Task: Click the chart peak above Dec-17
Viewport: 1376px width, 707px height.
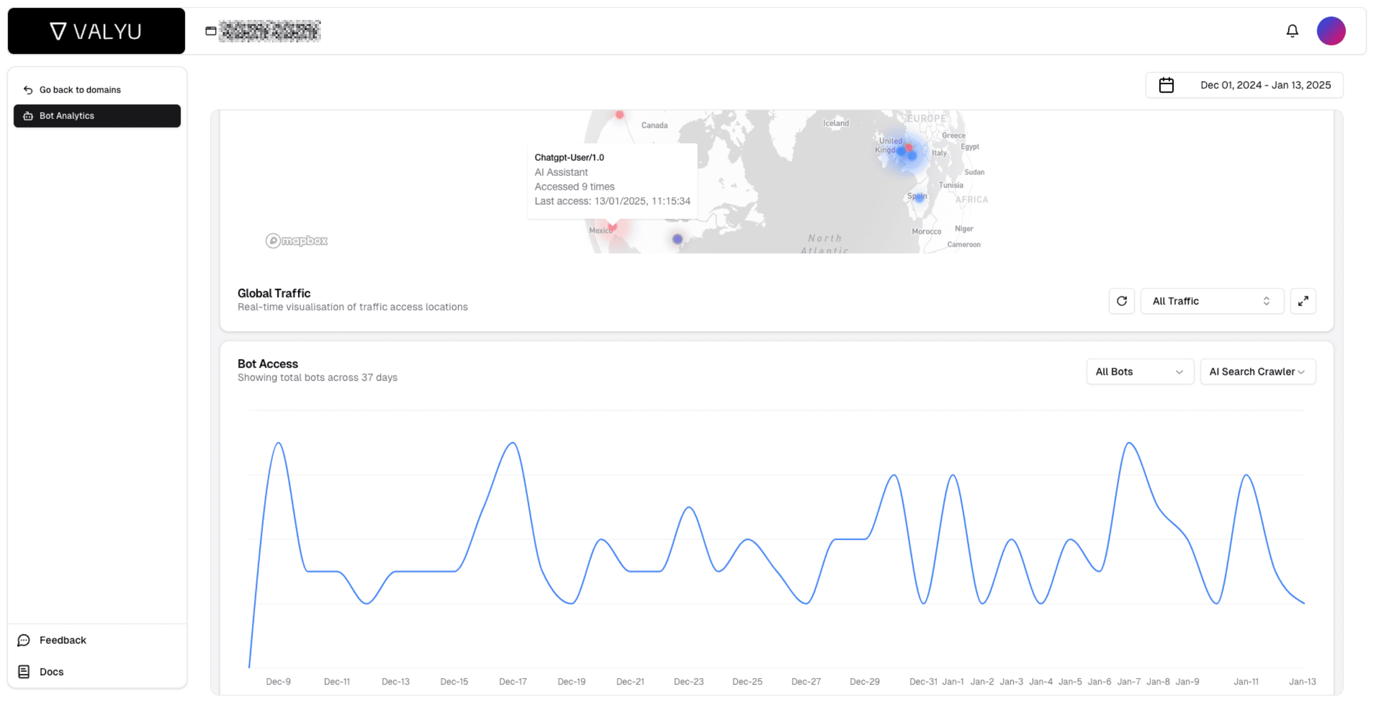Action: [513, 443]
